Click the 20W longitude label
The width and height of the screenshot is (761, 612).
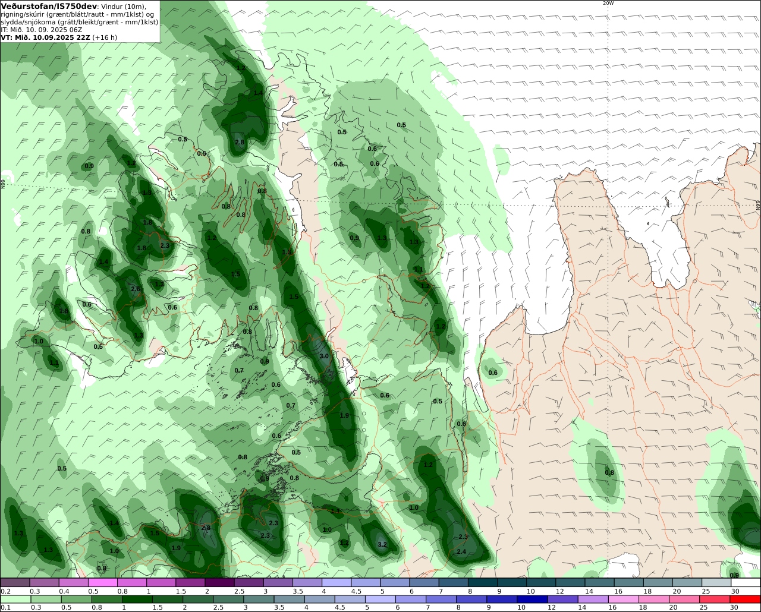(608, 3)
